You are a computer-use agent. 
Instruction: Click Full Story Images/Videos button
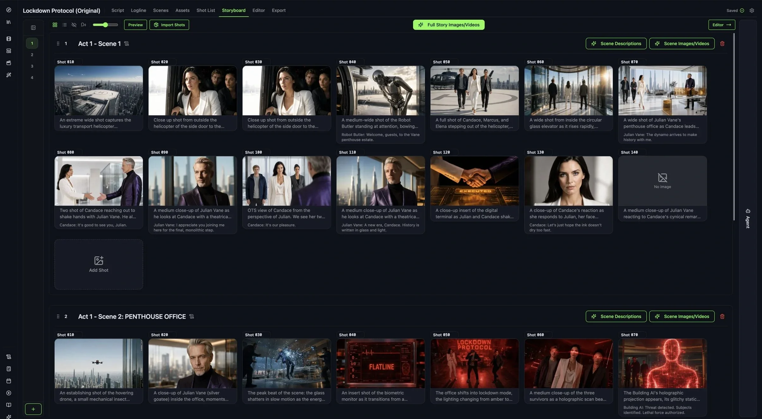(449, 25)
